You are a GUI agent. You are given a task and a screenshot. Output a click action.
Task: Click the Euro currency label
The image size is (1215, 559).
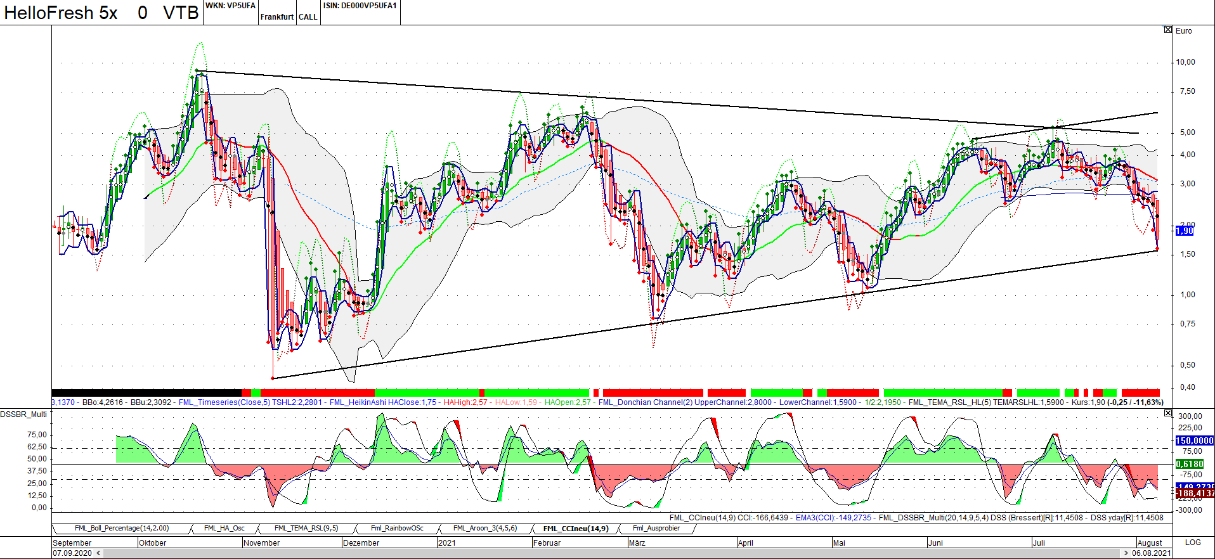point(1184,31)
